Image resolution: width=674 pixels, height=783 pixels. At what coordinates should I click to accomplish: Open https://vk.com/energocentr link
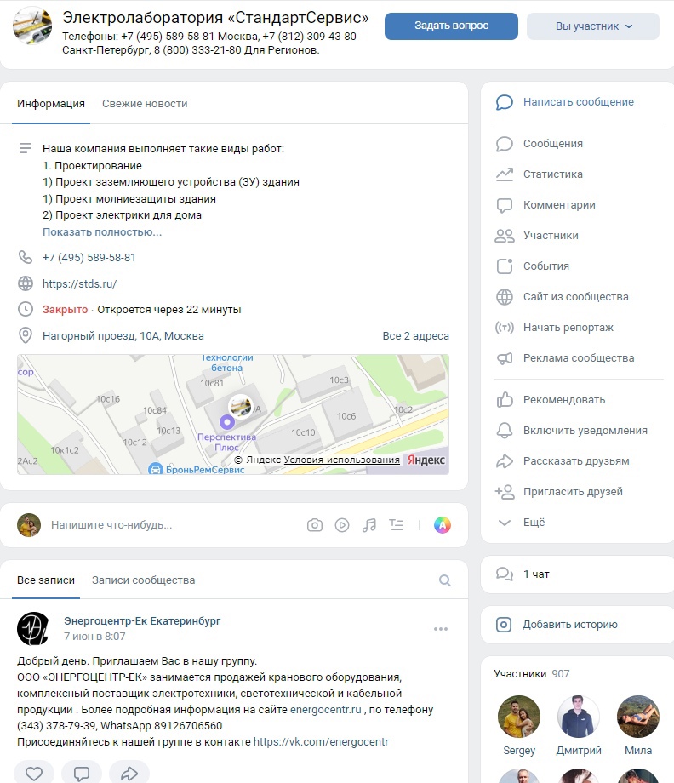(x=321, y=741)
